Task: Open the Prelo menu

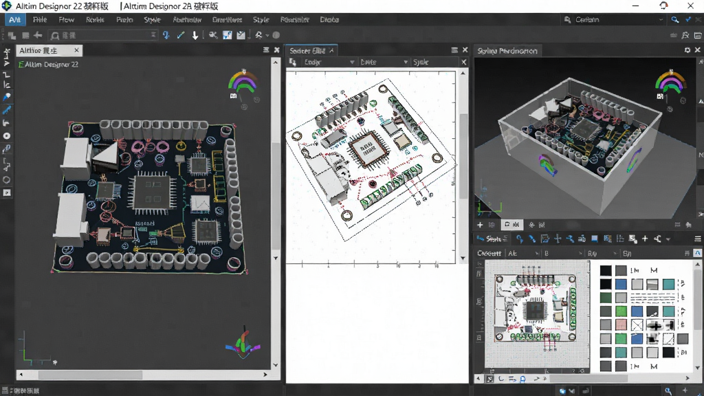Action: [x=124, y=20]
